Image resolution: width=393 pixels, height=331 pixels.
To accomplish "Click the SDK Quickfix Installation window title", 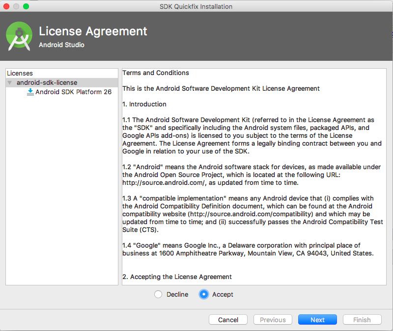I will tap(196, 6).
